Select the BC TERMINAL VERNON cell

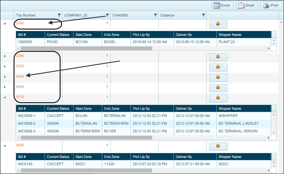[x=244, y=131]
